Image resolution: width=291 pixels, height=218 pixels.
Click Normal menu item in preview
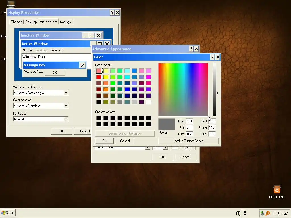click(28, 50)
